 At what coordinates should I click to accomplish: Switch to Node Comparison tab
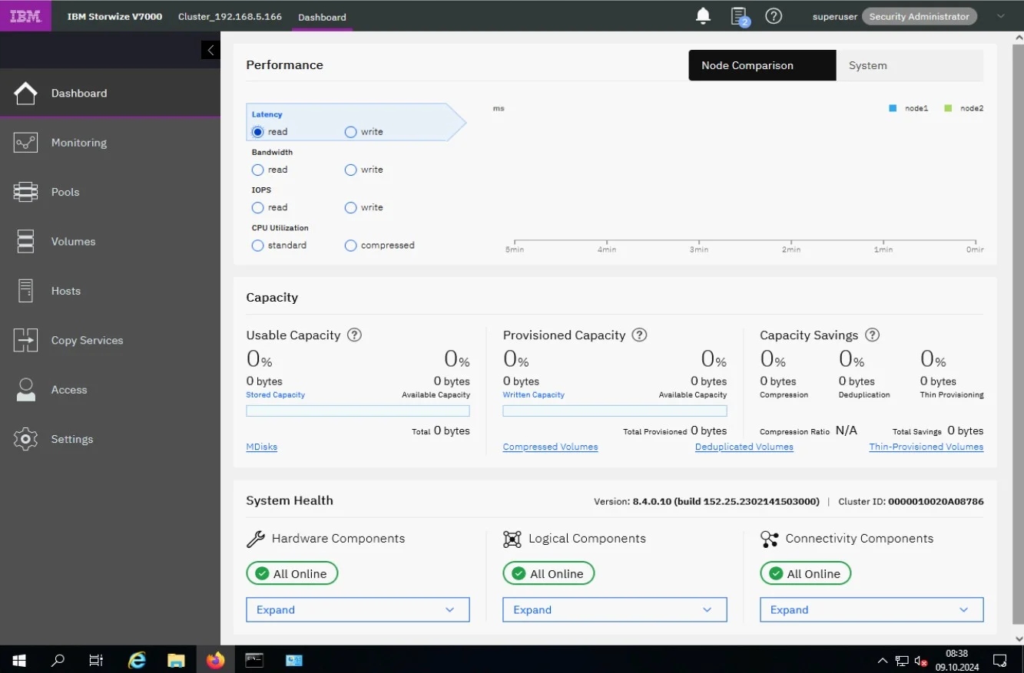click(x=761, y=66)
